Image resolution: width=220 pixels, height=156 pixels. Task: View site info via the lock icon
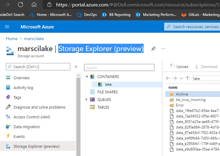point(49,5)
